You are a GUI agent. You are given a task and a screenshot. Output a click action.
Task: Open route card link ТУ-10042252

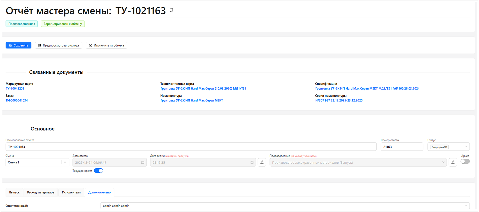click(x=15, y=89)
